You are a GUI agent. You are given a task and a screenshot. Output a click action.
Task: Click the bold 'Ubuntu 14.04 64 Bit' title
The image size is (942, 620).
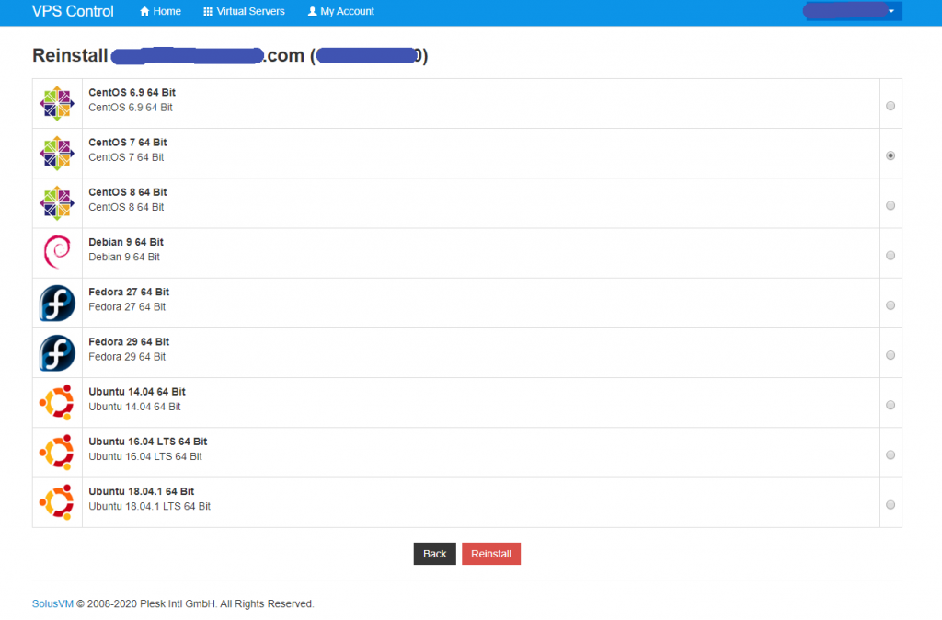[x=137, y=392]
